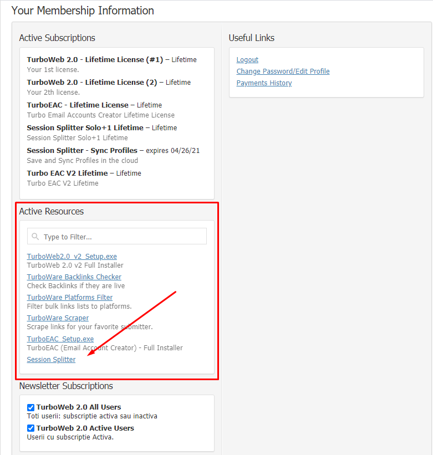Click 'Your 1st license.' description
The image size is (433, 455).
[x=53, y=70]
